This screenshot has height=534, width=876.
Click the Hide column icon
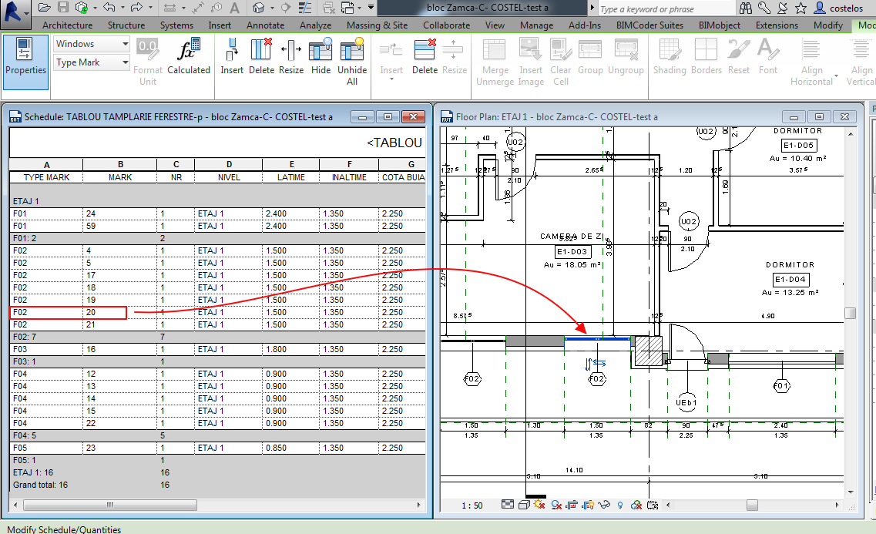tap(321, 55)
